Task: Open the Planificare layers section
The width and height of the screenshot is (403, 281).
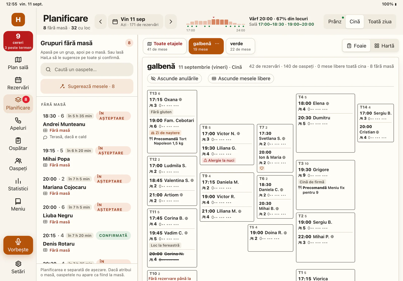Action: tap(18, 104)
